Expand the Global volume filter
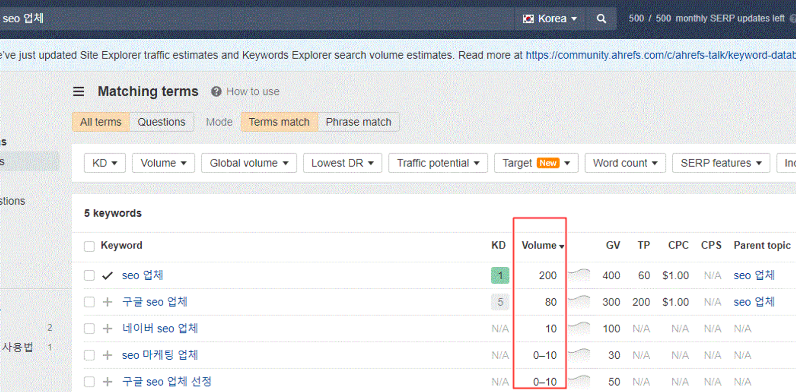Viewport: 796px width, 392px height. pos(249,163)
